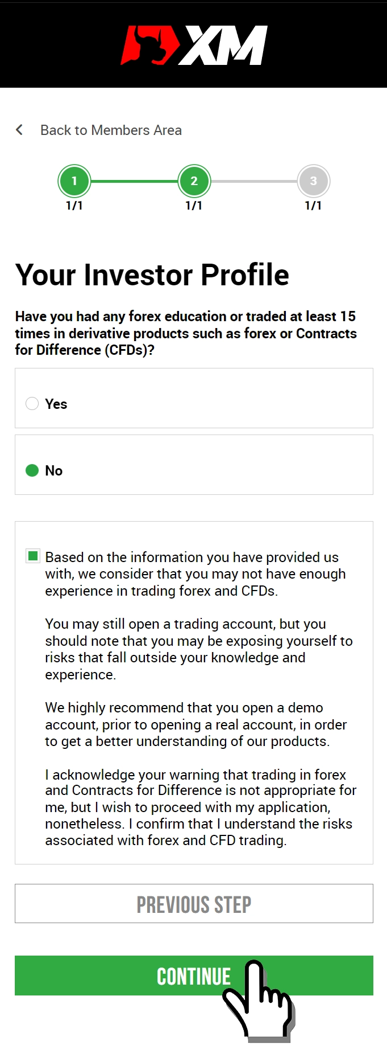
Task: Open the Back to Members Area link
Action: pyautogui.click(x=111, y=130)
